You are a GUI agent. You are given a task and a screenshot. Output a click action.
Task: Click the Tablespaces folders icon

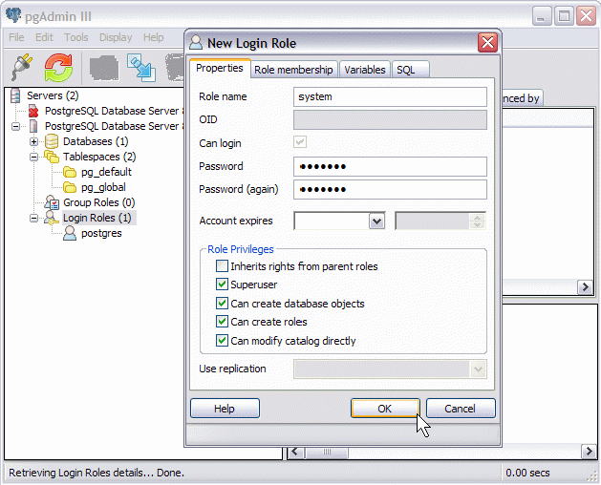[52, 157]
